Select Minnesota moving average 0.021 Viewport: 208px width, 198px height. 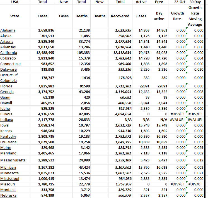195,173
